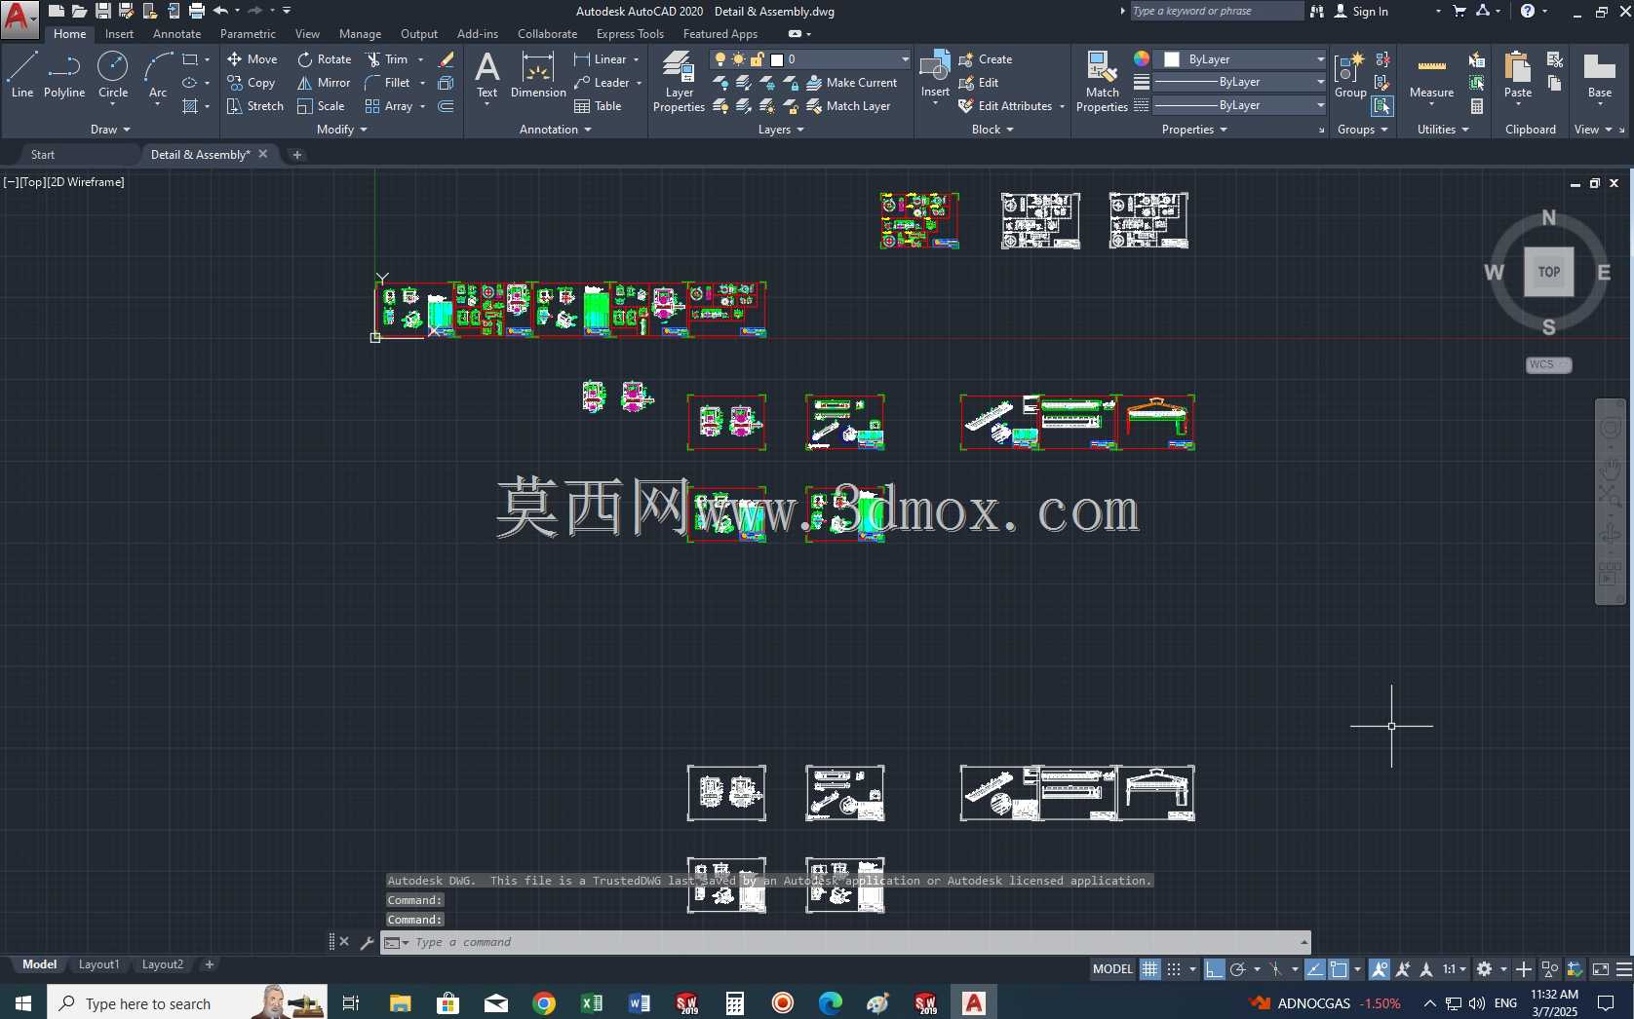
Task: Activate the Rotate tool
Action: [324, 59]
